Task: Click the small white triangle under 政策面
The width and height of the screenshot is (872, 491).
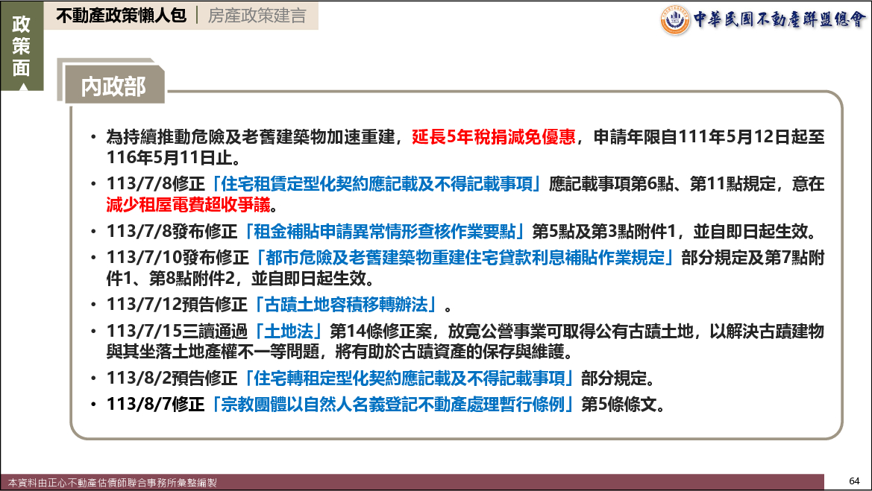Action: pos(22,87)
